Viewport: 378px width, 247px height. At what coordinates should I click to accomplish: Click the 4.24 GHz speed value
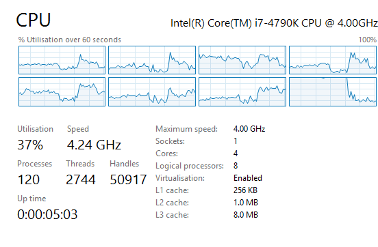pos(94,145)
